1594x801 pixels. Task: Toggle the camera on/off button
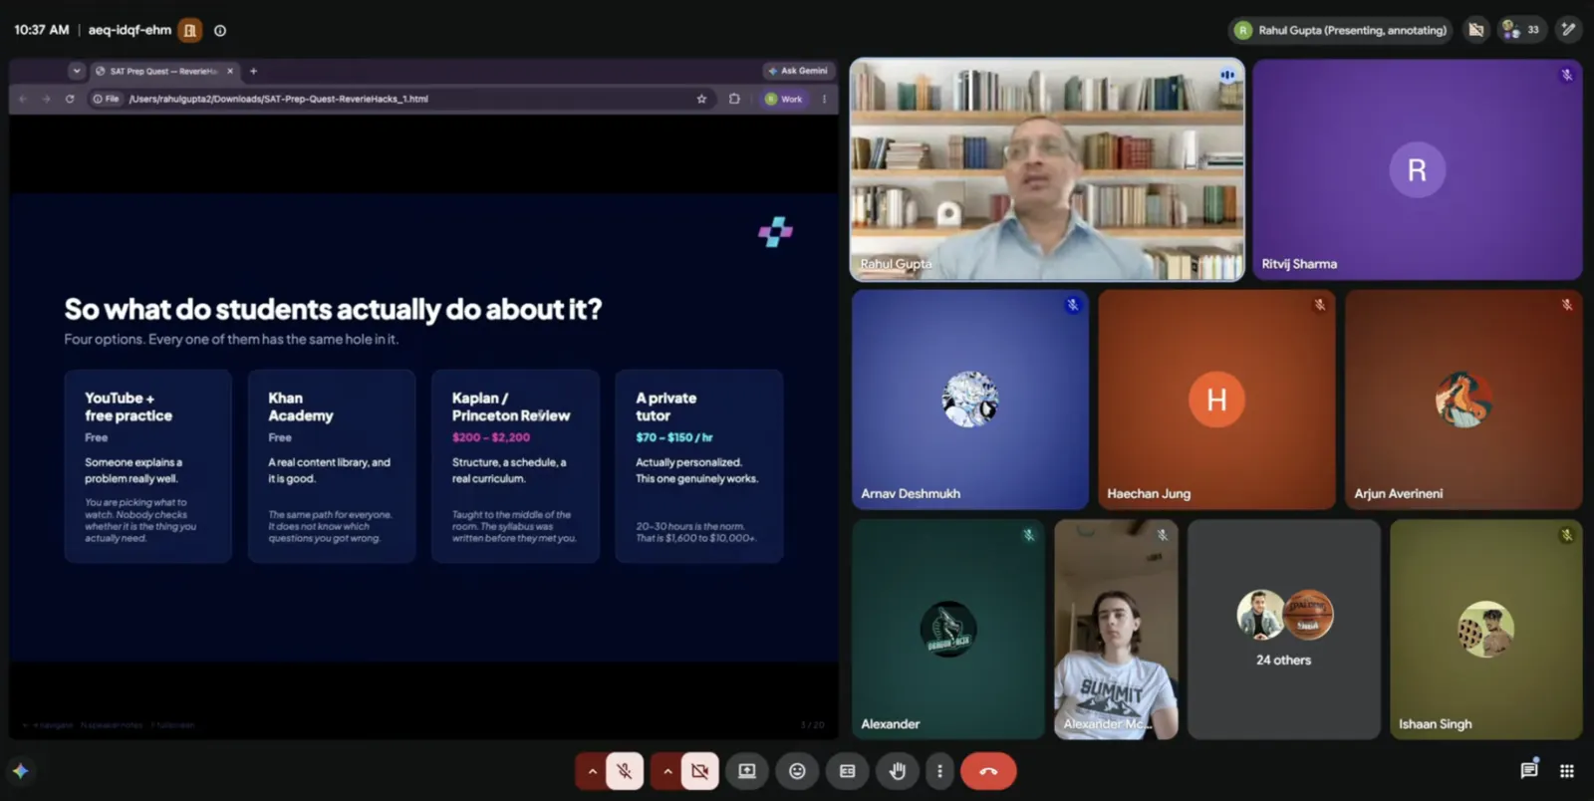pyautogui.click(x=700, y=771)
